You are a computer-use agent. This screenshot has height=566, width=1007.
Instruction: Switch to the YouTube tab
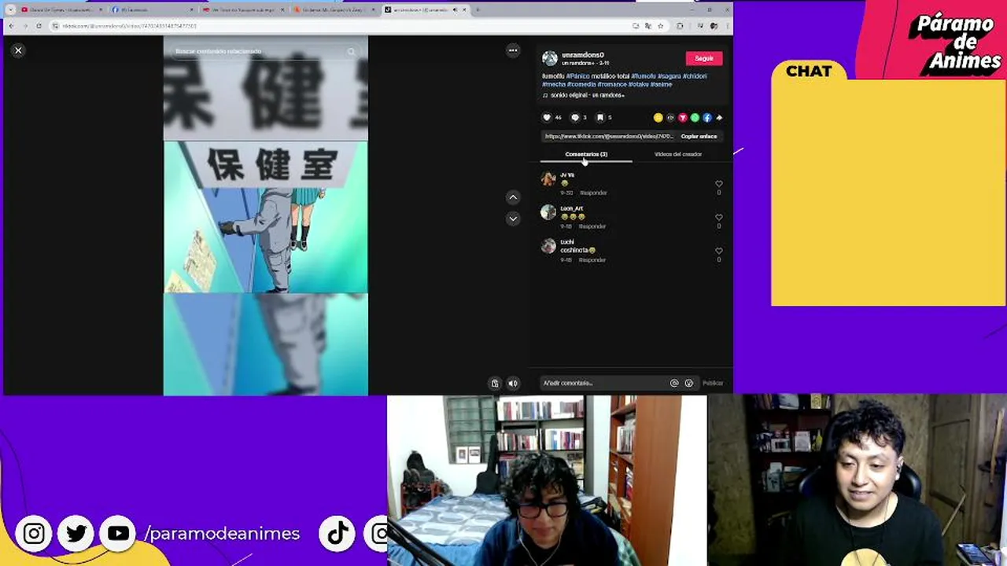pyautogui.click(x=61, y=9)
